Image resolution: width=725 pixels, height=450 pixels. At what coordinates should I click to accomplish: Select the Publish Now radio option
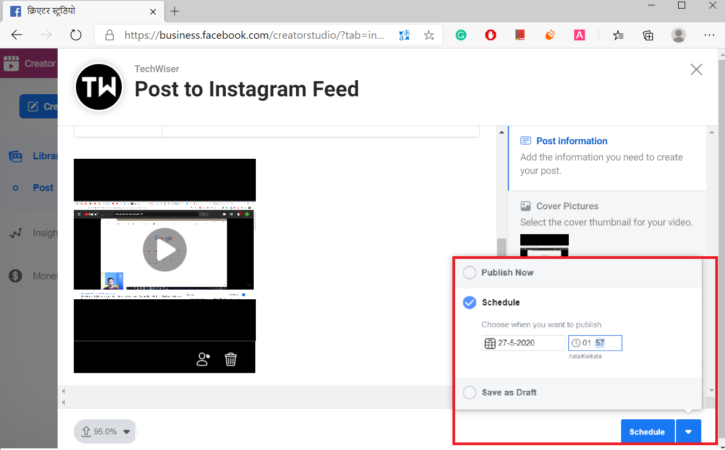tap(470, 272)
